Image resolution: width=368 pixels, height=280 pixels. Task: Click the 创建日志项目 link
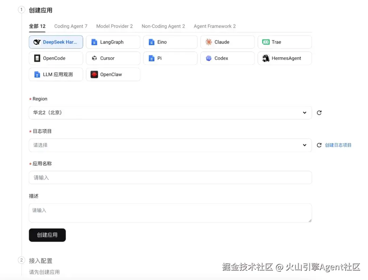tap(338, 145)
